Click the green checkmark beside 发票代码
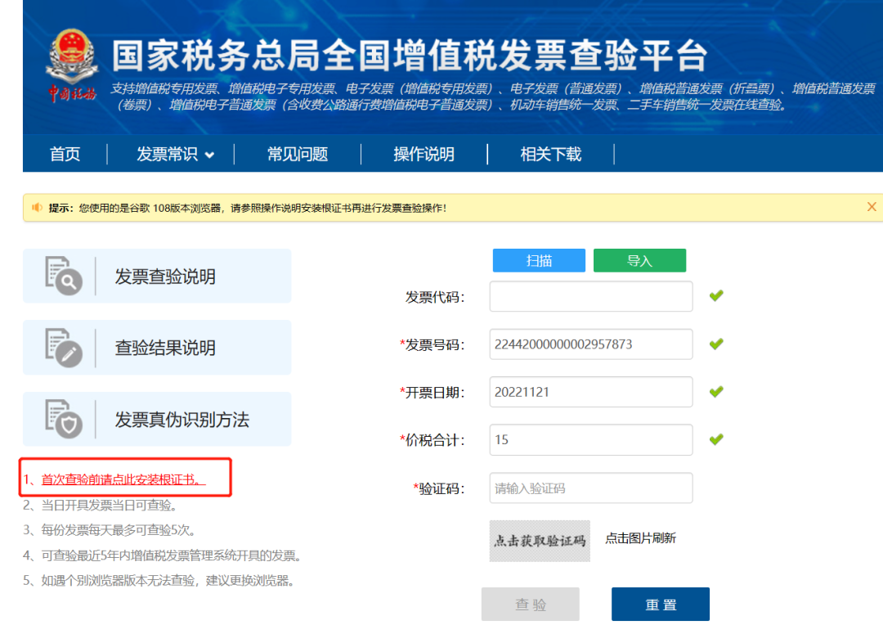This screenshot has height=625, width=883. tap(716, 295)
